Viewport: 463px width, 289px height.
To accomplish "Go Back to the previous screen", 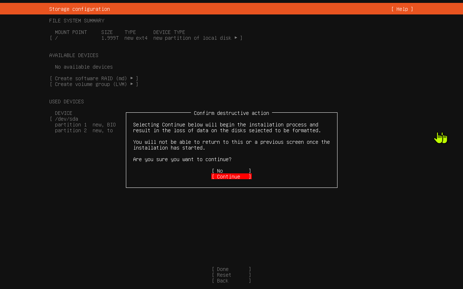I will point(231,281).
